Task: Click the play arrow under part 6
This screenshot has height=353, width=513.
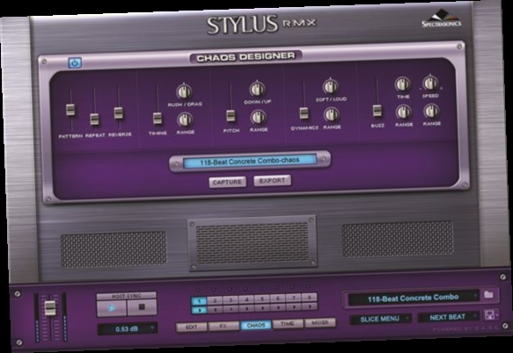Action: coord(278,307)
